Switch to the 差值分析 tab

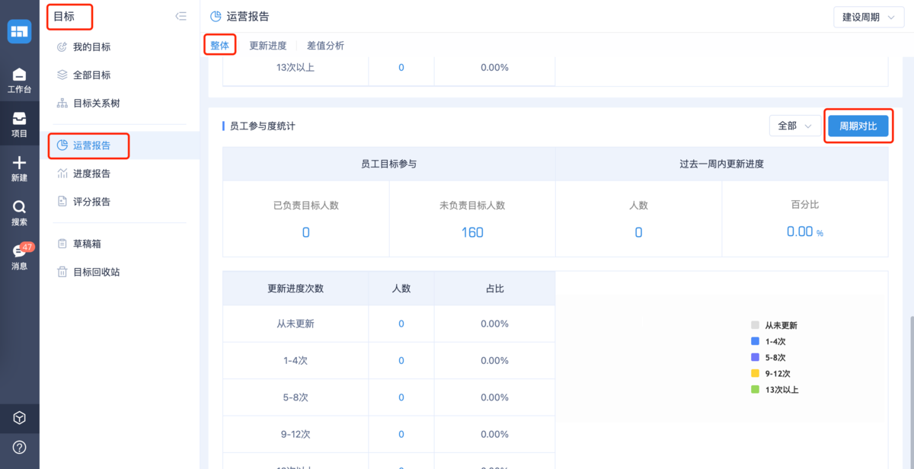click(x=325, y=46)
